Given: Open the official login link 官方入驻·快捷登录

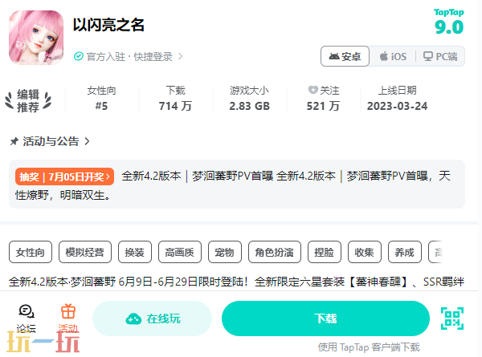Looking at the screenshot, I should point(129,57).
